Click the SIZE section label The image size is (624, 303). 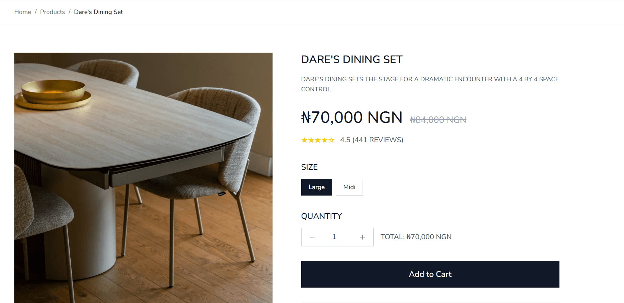pos(309,167)
